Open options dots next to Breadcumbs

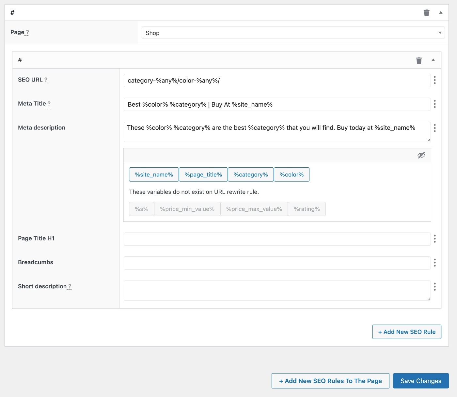tap(435, 263)
